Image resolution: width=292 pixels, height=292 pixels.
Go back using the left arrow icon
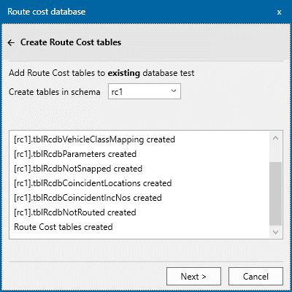(x=11, y=43)
